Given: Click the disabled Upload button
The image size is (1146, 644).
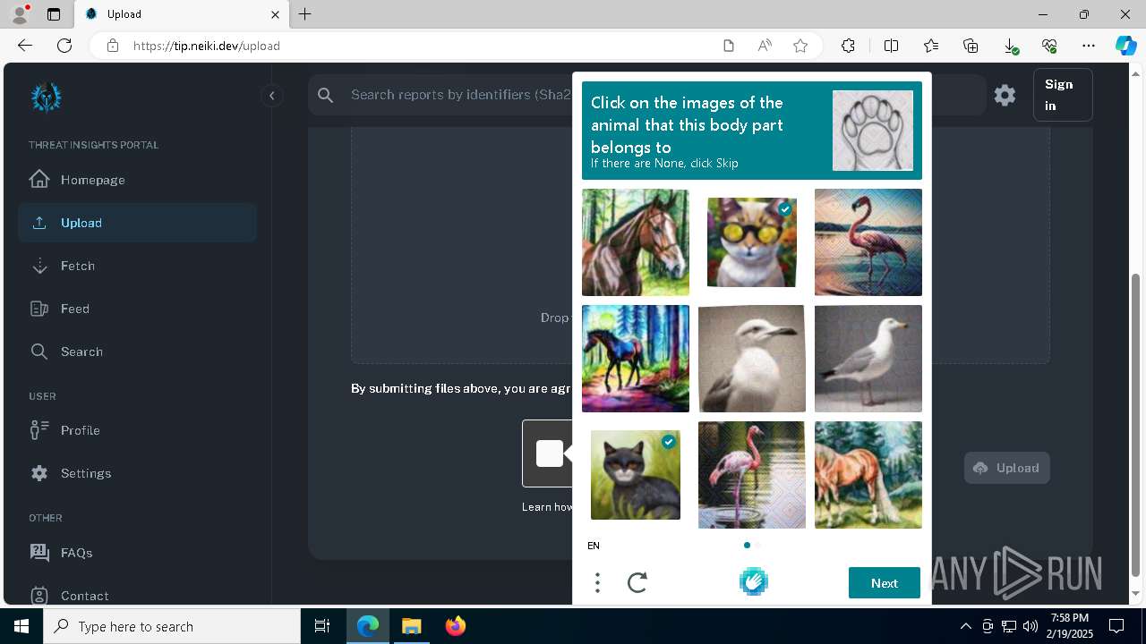Looking at the screenshot, I should point(1007,468).
